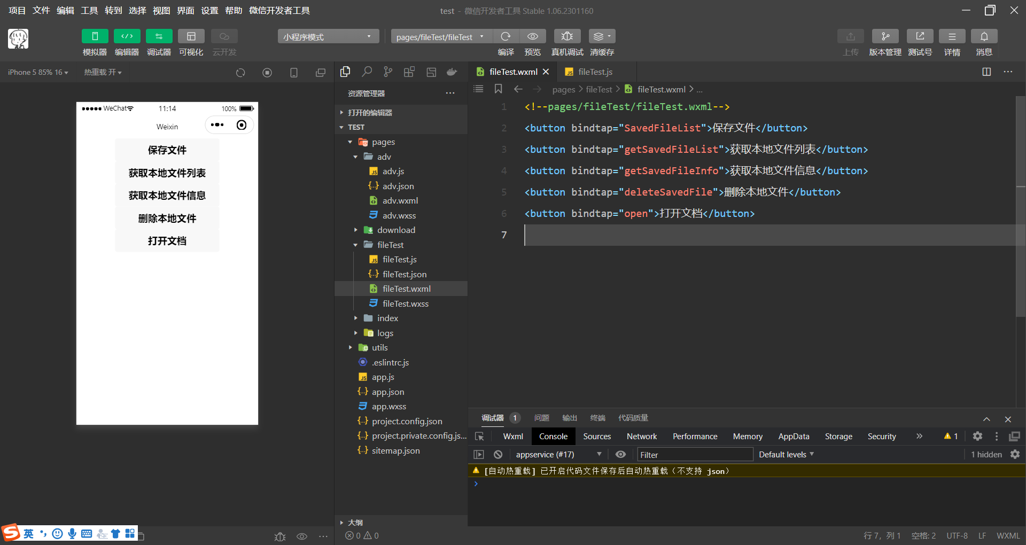Expand the 打开的编辑器 section
Screen dimensions: 1026x545
[x=401, y=113]
